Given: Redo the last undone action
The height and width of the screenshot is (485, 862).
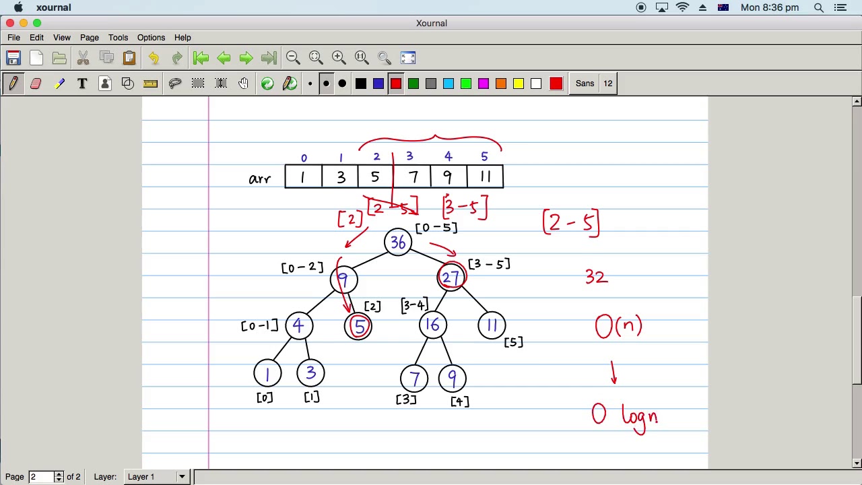Looking at the screenshot, I should pos(176,58).
